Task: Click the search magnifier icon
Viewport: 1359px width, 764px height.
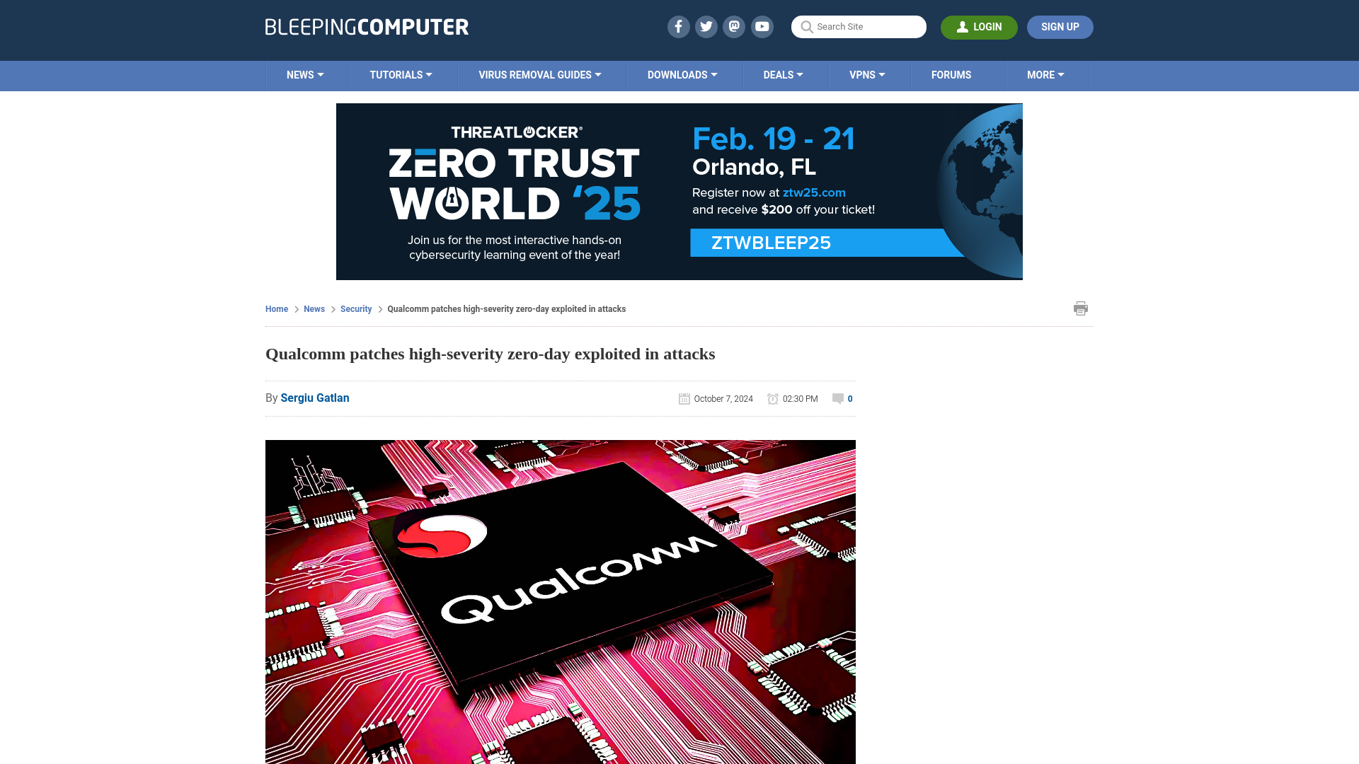Action: tap(806, 27)
